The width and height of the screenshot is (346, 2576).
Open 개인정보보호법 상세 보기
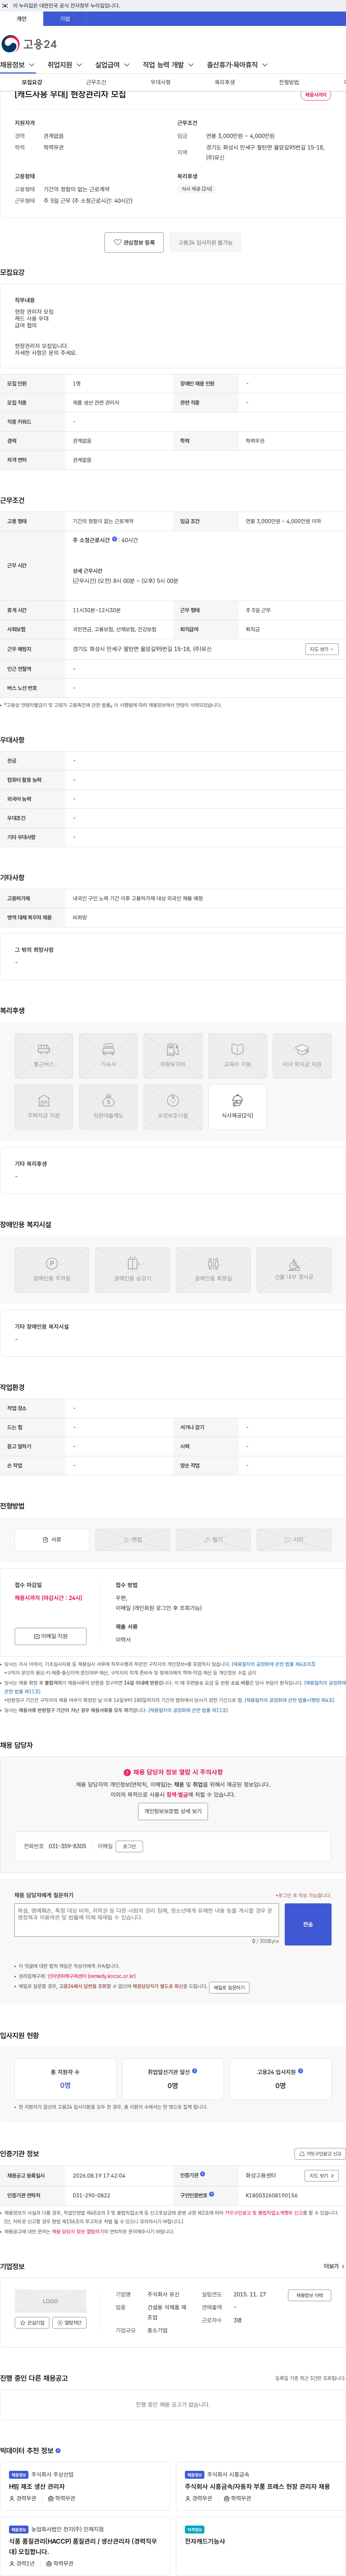pyautogui.click(x=173, y=1811)
